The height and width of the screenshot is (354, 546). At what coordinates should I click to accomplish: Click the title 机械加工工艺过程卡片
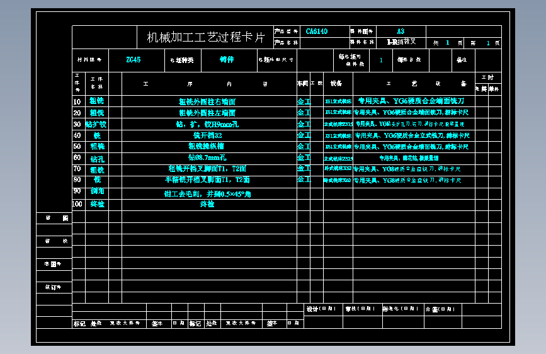click(206, 37)
